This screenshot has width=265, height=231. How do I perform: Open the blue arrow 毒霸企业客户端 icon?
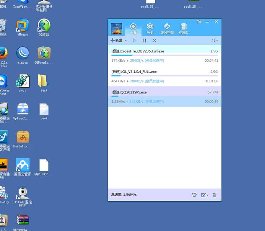click(x=5, y=141)
